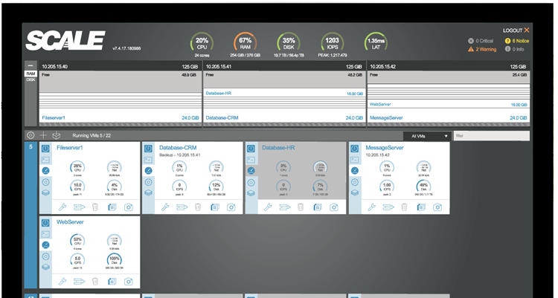Click the power icon on MessageServer card
The width and height of the screenshot is (558, 298).
point(354,149)
